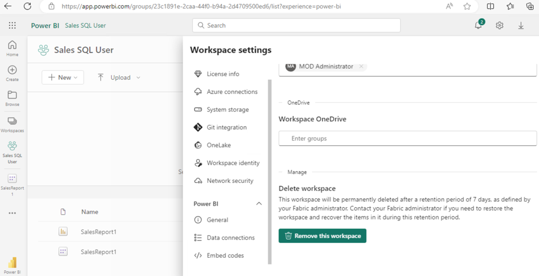Viewport: 539px width, 276px height.
Task: Open notifications bell icon
Action: click(x=478, y=25)
